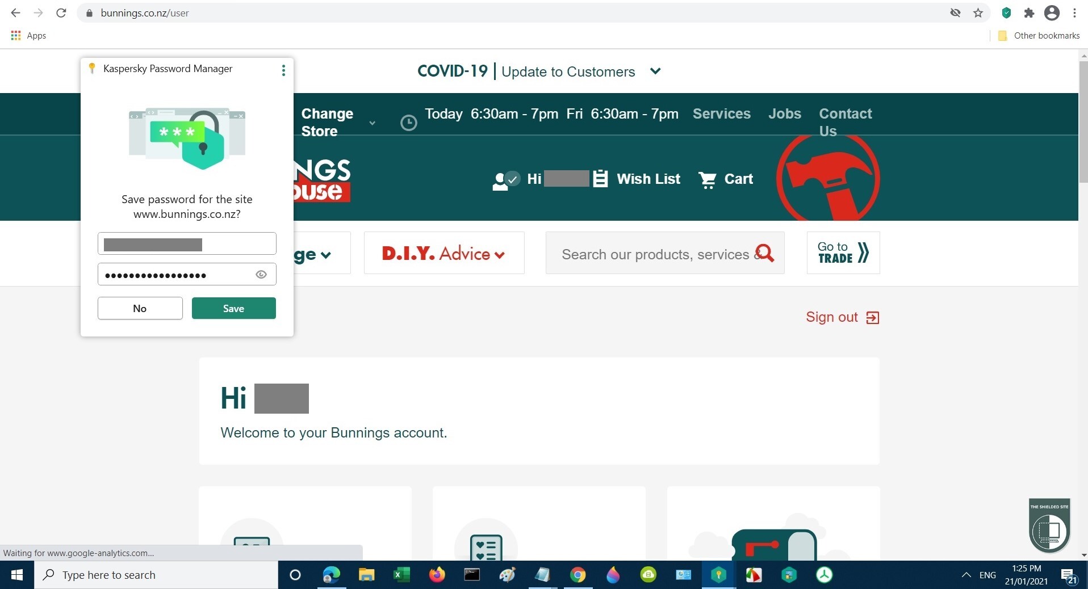Open Excel from the taskbar
This screenshot has width=1088, height=589.
coord(401,575)
